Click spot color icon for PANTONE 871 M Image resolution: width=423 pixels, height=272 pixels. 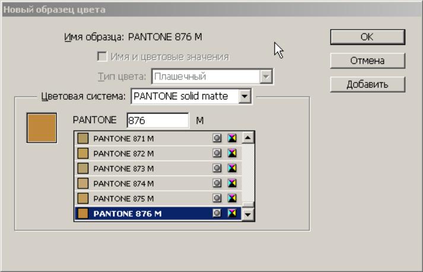217,138
